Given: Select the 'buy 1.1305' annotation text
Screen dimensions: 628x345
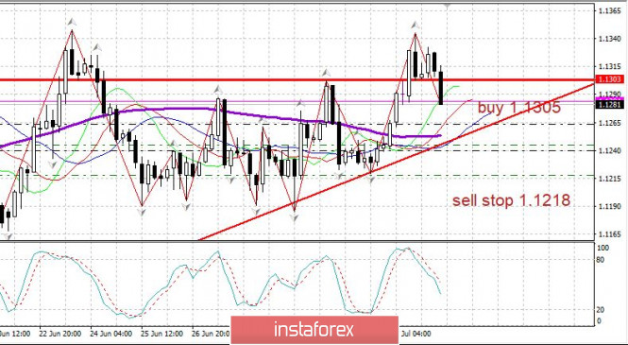Looking at the screenshot, I should click(x=519, y=108).
